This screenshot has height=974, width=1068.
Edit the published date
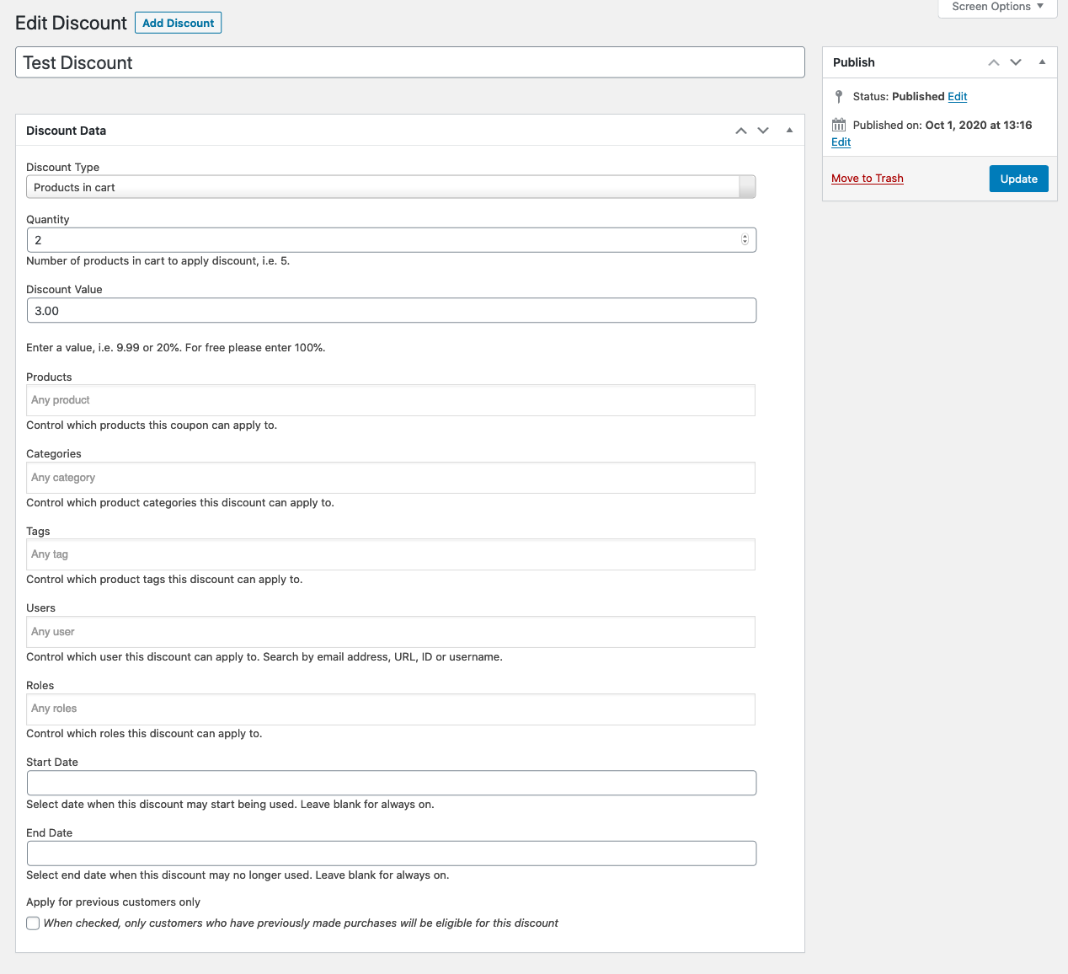tap(841, 142)
